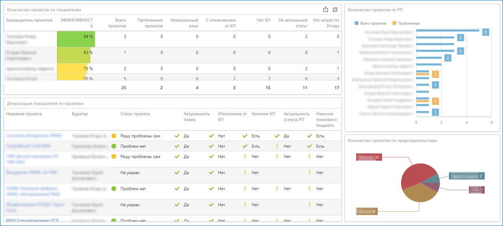Click the Название проекта column header
The height and width of the screenshot is (226, 503).
click(x=24, y=114)
